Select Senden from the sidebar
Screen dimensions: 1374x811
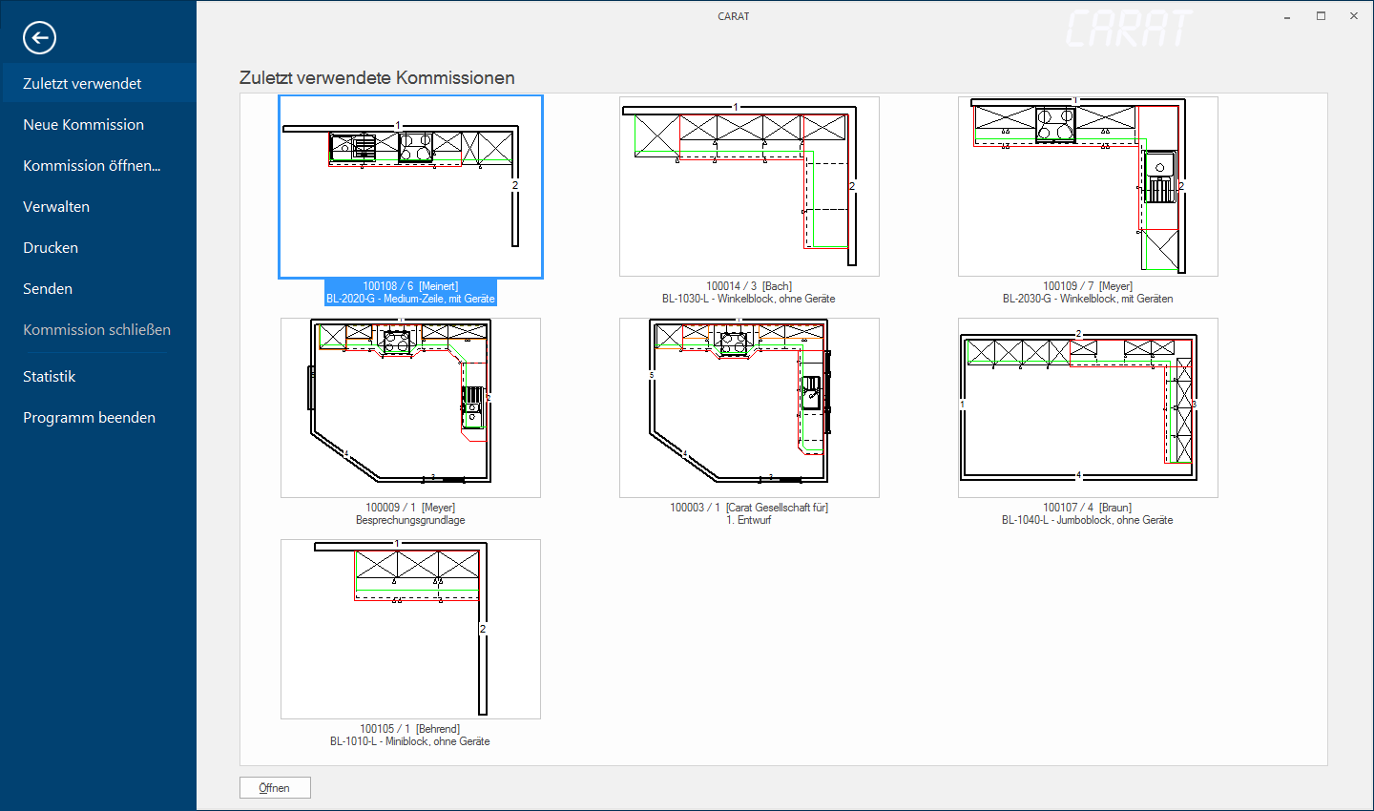pyautogui.click(x=48, y=289)
